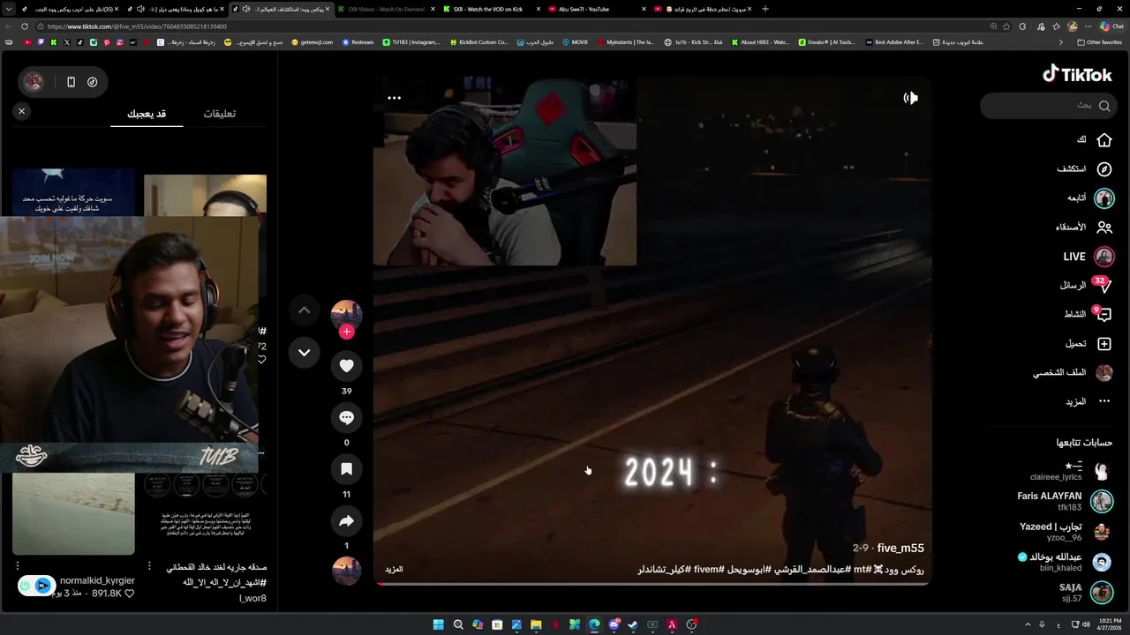
Task: Like the video with heart icon
Action: coord(346,365)
